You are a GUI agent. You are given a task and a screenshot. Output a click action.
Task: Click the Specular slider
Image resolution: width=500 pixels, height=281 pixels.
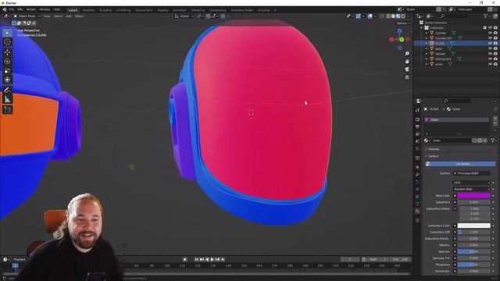coord(474,251)
